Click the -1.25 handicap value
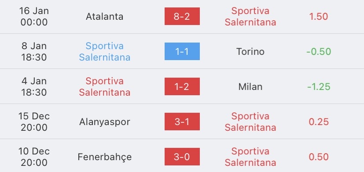This screenshot has width=364, height=172. (319, 87)
